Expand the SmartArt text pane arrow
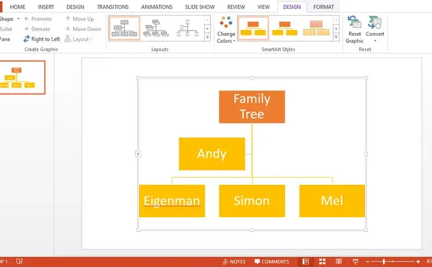432x267 pixels. (138, 154)
